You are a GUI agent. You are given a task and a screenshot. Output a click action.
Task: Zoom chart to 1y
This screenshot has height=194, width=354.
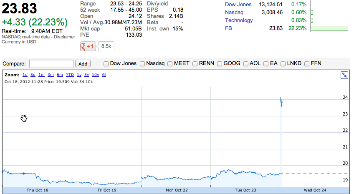click(79, 75)
